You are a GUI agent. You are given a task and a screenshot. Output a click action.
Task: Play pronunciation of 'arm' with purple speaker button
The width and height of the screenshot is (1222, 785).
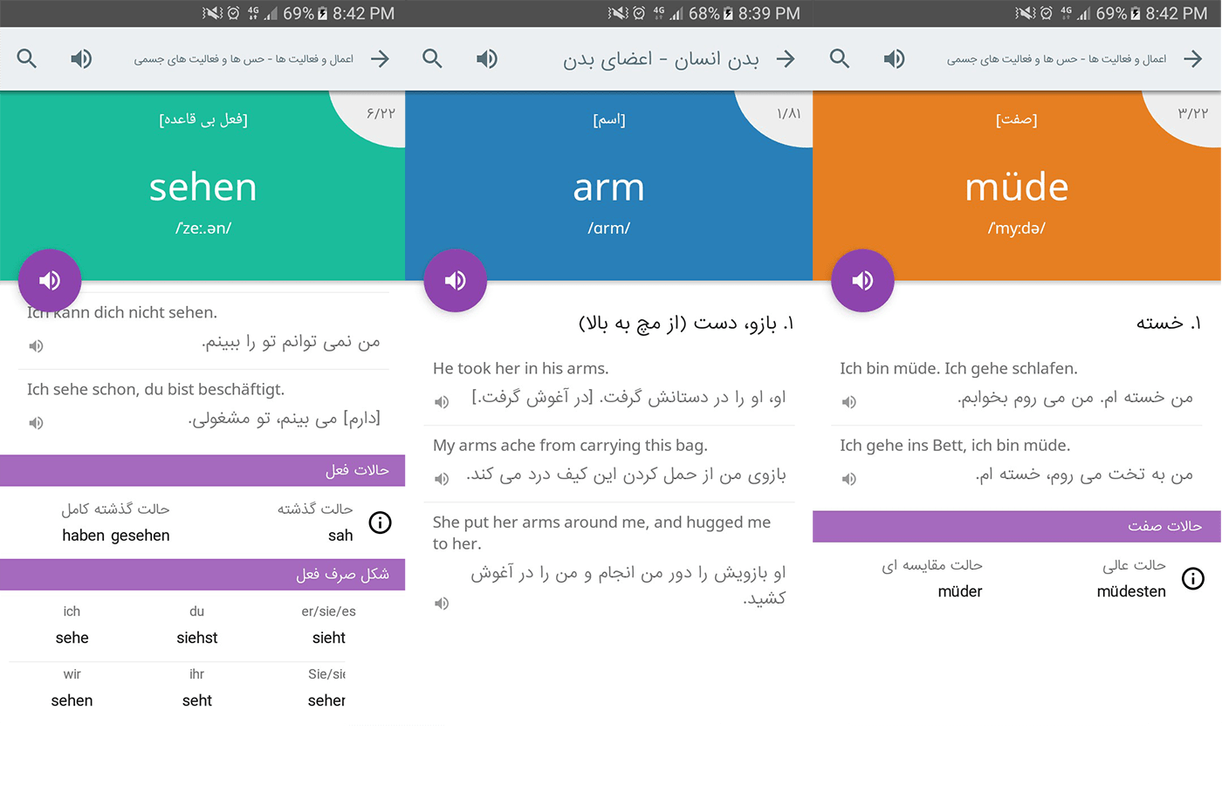pos(455,280)
